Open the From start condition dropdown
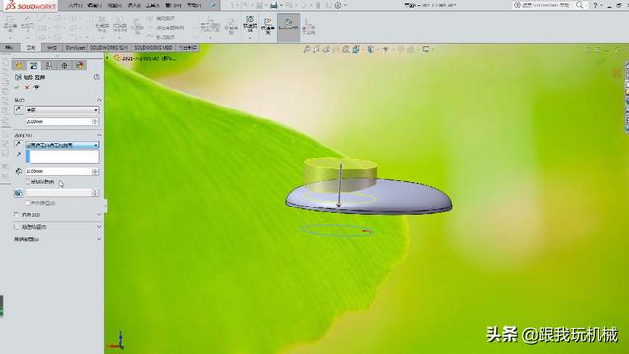Image resolution: width=629 pixels, height=354 pixels. pos(62,110)
